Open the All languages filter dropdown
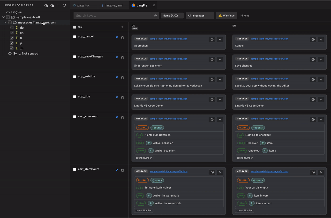The height and width of the screenshot is (218, 331). (200, 15)
